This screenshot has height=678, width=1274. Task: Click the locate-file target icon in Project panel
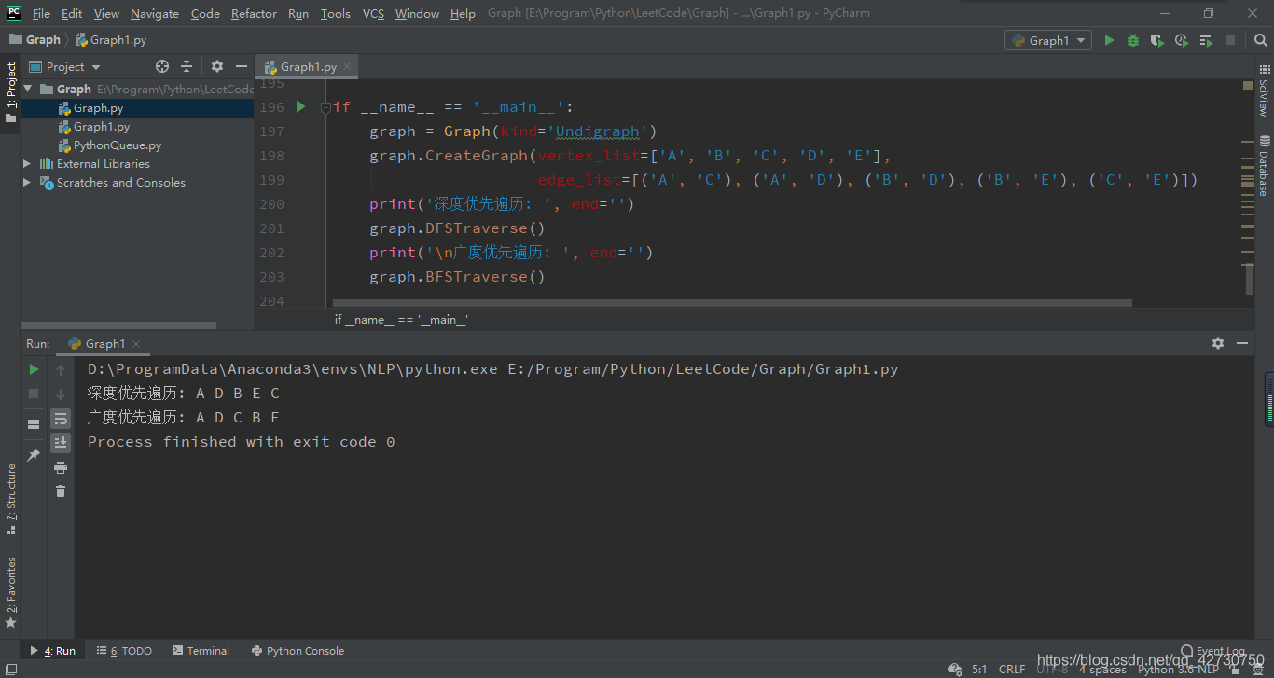[162, 66]
